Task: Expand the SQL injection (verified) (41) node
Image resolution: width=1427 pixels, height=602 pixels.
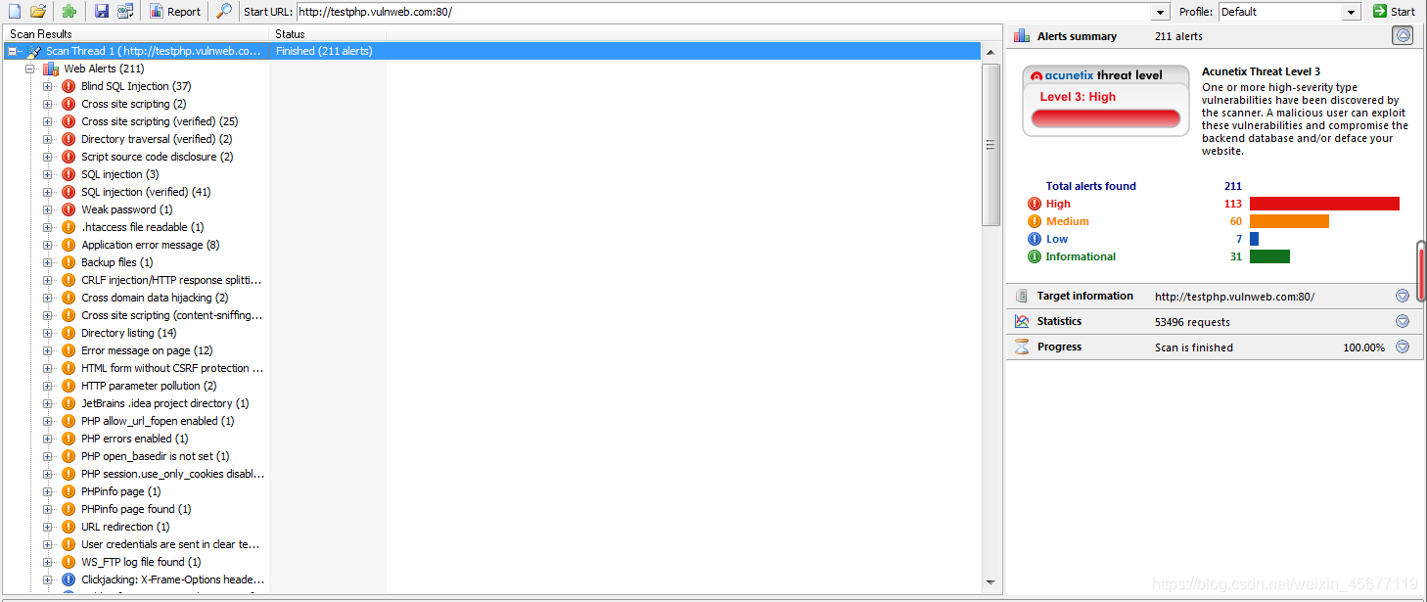Action: coord(48,192)
